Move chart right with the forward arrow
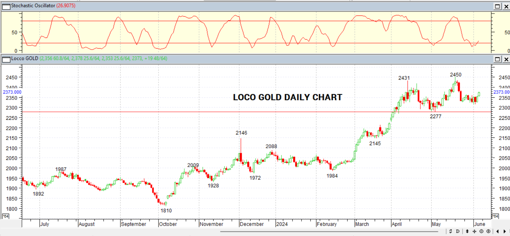 point(505,231)
